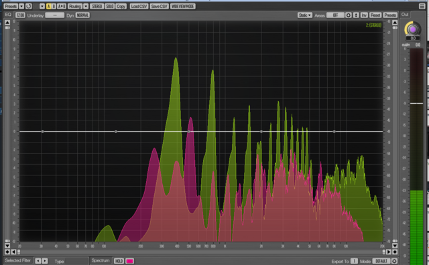The width and height of the screenshot is (429, 265).
Task: Open the Presets menu in top toolbar
Action: pyautogui.click(x=11, y=6)
